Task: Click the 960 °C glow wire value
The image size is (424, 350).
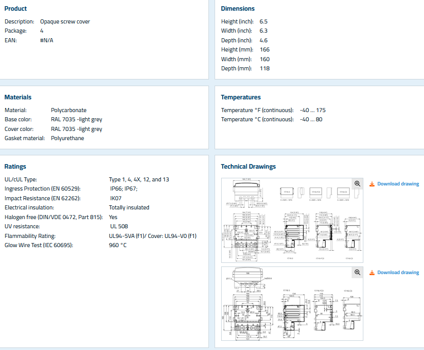Action: 118,245
